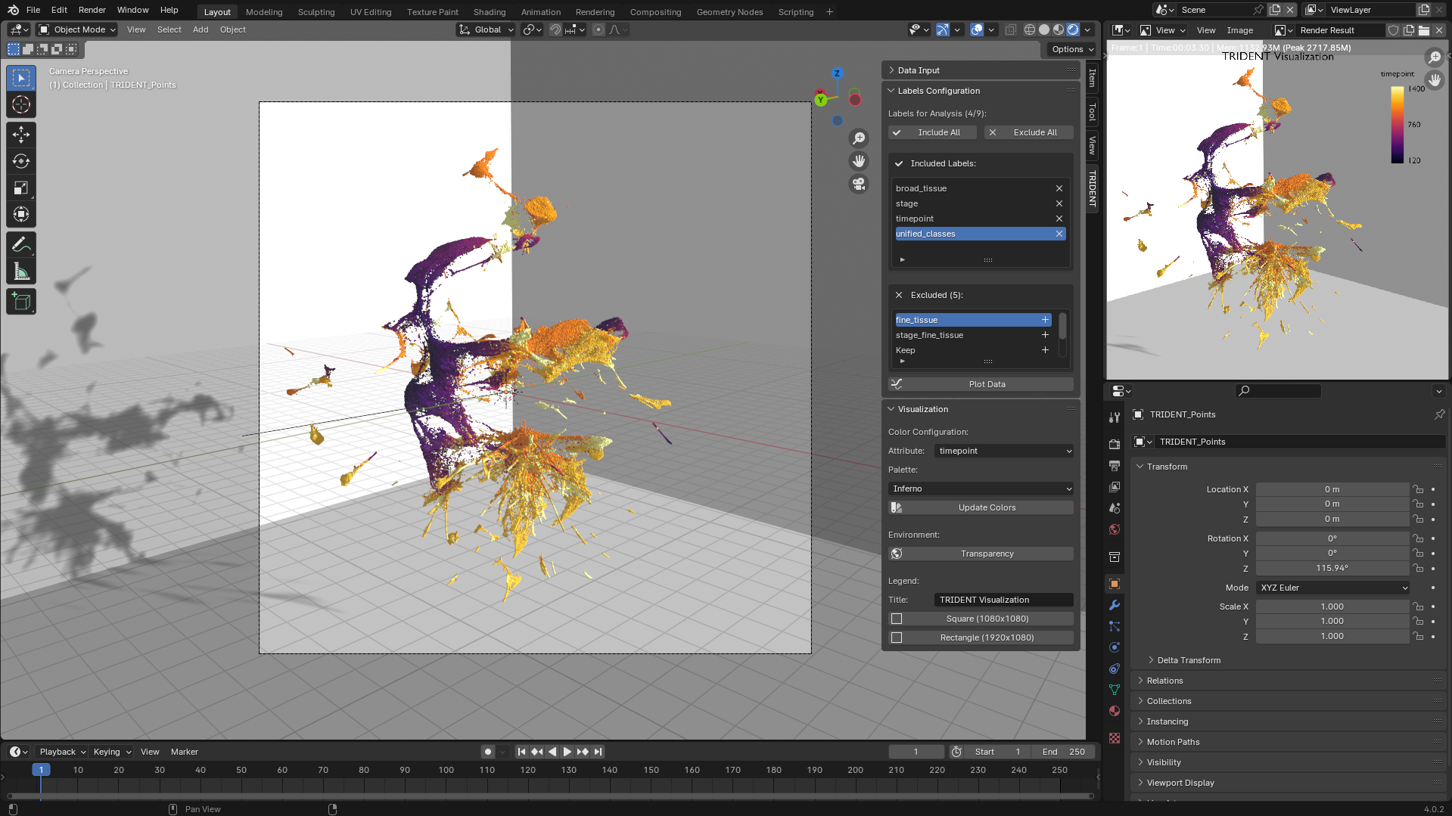Open the Attribute timepoint dropdown

click(x=1004, y=451)
